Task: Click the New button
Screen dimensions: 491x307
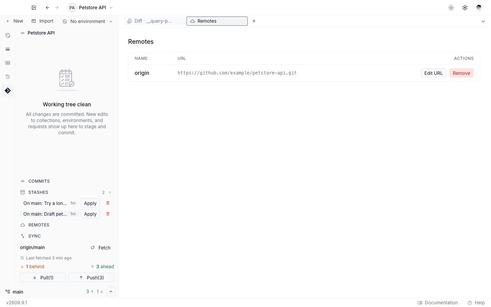Action: (14, 21)
